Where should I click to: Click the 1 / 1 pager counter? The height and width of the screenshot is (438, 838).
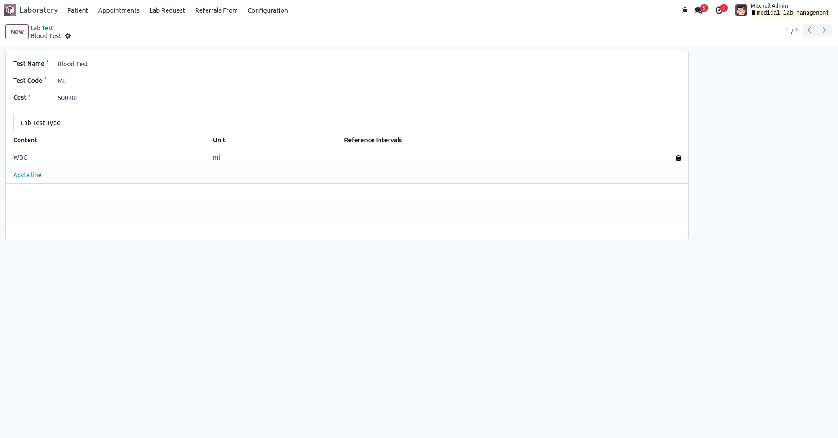coord(792,30)
